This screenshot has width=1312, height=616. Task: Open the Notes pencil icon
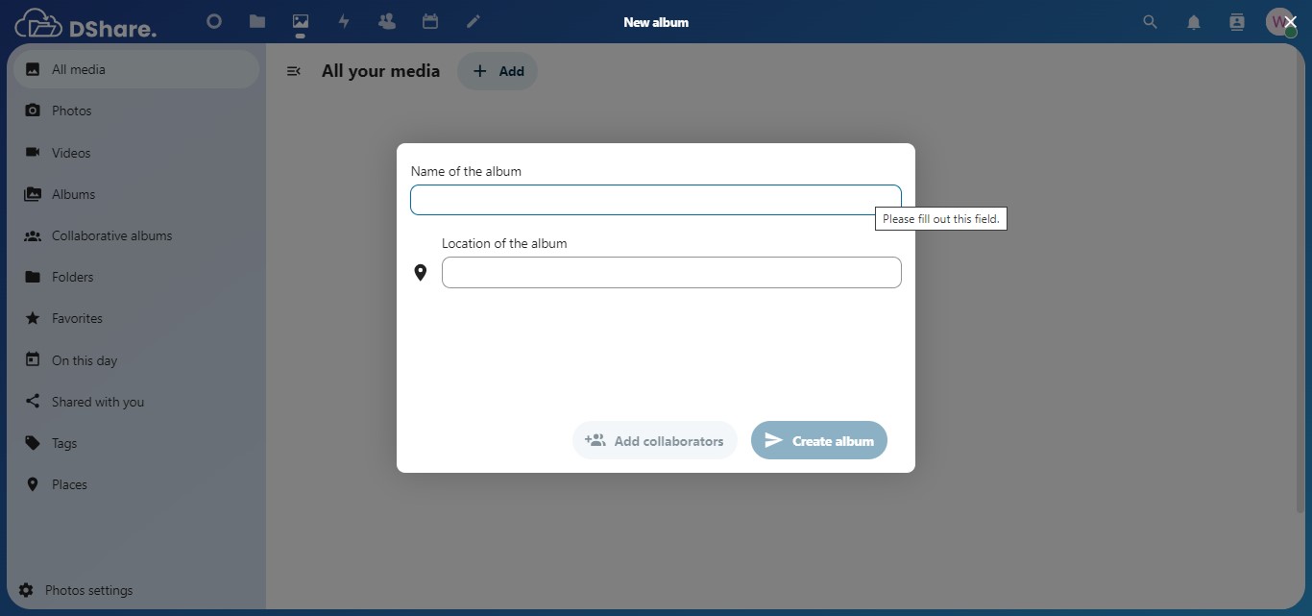pos(474,21)
